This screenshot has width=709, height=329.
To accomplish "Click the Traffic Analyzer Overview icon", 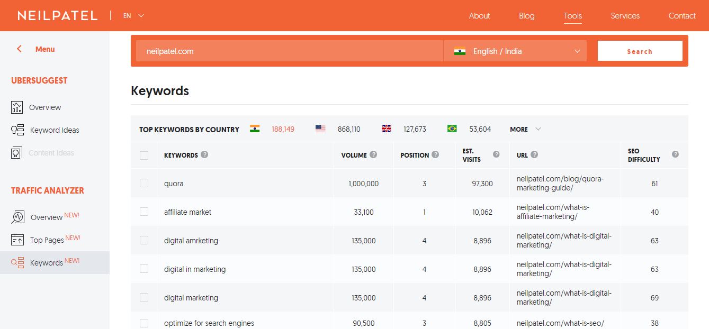I will point(17,217).
